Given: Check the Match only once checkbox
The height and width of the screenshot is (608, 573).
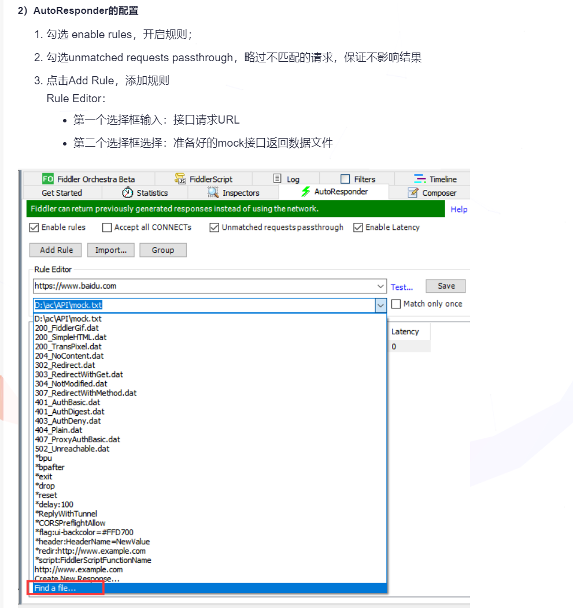Looking at the screenshot, I should click(396, 304).
